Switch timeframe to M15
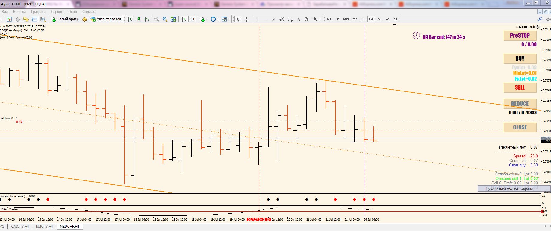The width and height of the screenshot is (551, 231). (346, 19)
